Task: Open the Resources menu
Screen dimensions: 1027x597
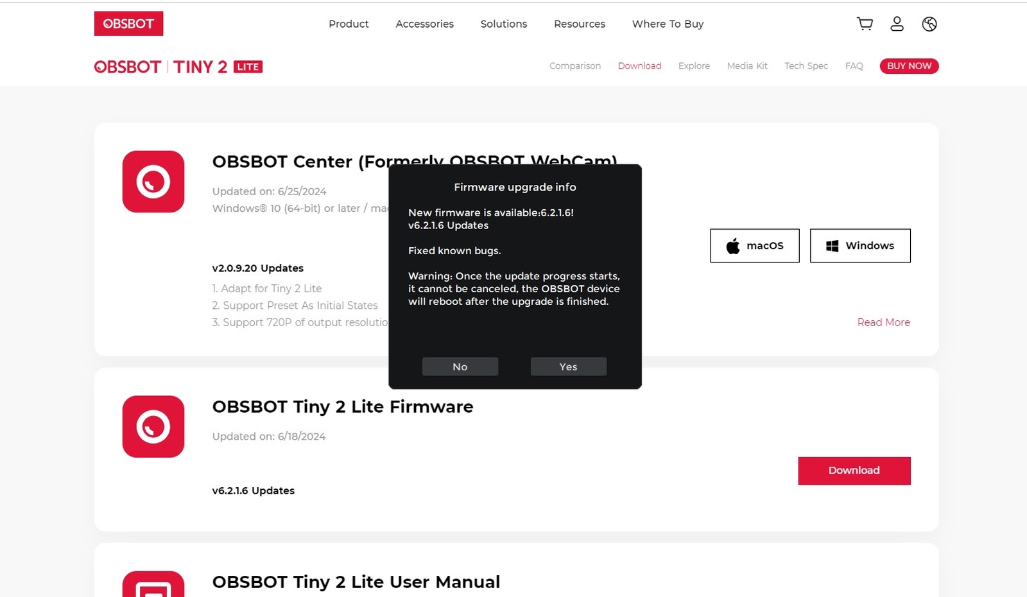Action: click(580, 24)
